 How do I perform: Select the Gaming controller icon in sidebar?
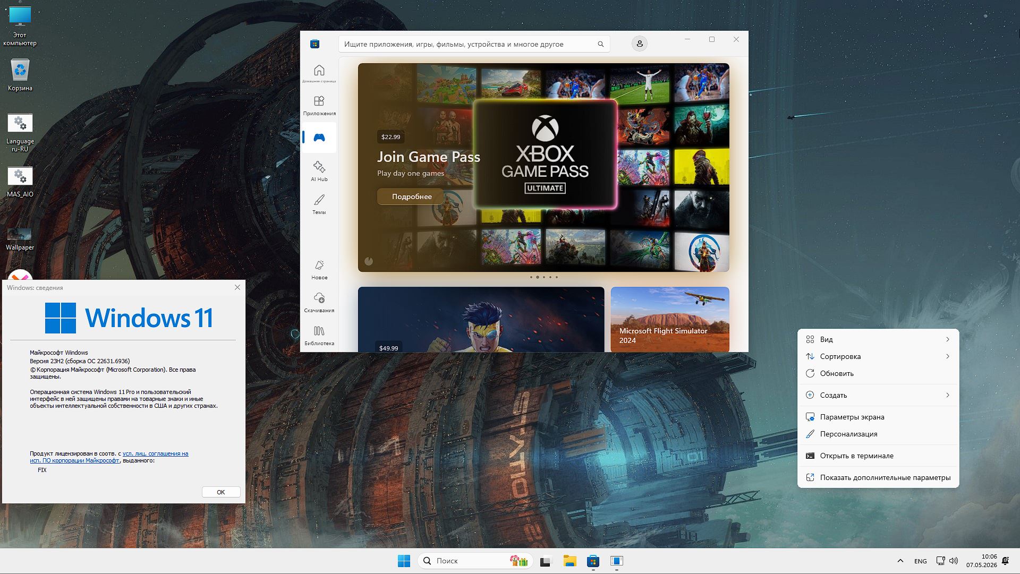click(319, 138)
